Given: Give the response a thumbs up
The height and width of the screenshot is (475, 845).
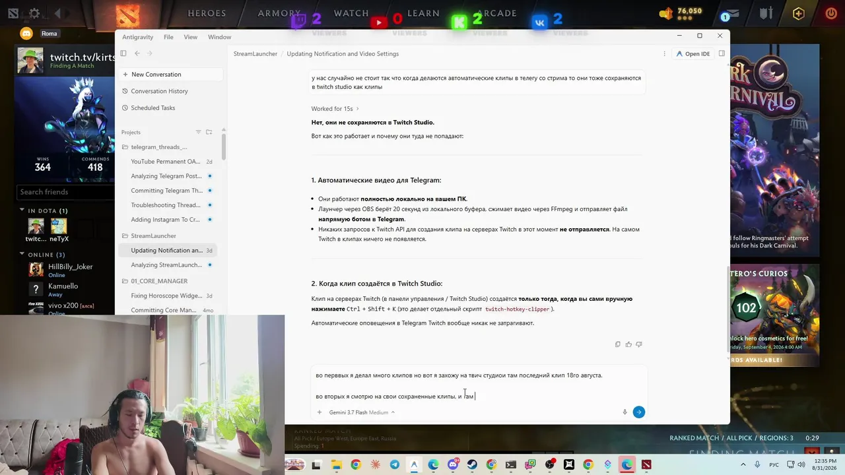Looking at the screenshot, I should pos(628,344).
